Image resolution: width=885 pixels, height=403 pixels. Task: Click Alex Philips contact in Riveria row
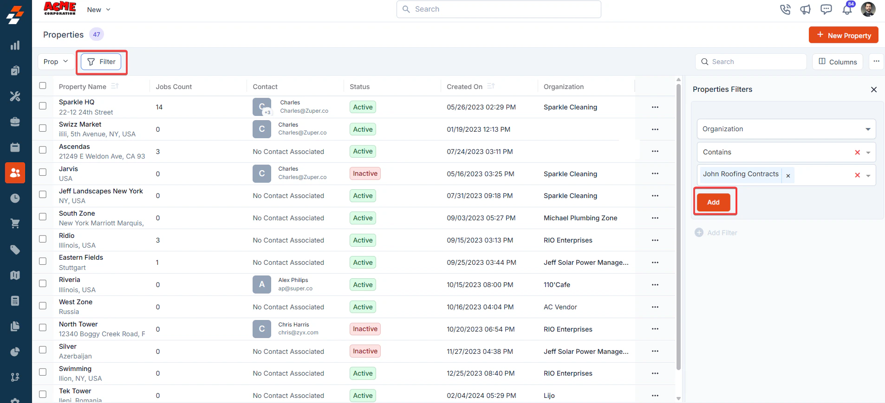click(293, 280)
